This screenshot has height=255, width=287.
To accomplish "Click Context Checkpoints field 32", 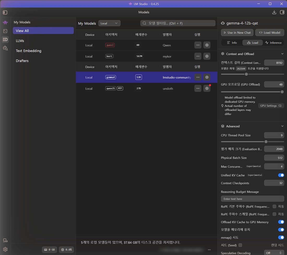I will point(274,183).
